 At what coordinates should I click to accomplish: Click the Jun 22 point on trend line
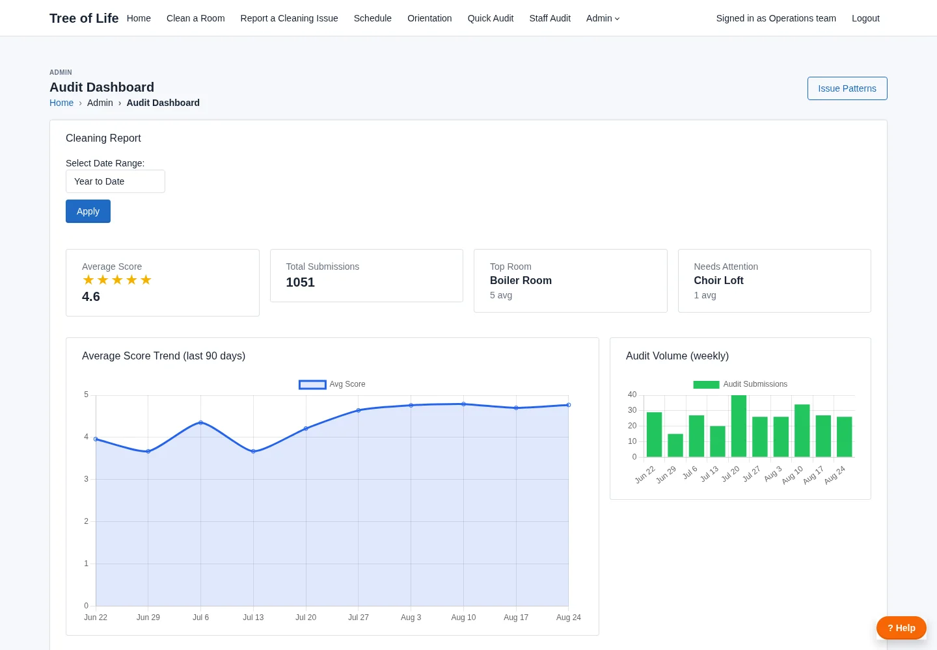[x=96, y=439]
